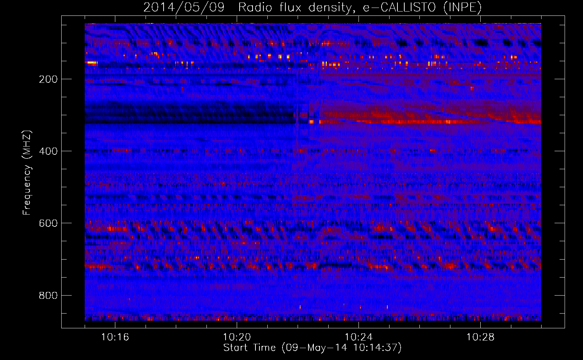Click the 10:16 time tick label

(115, 337)
